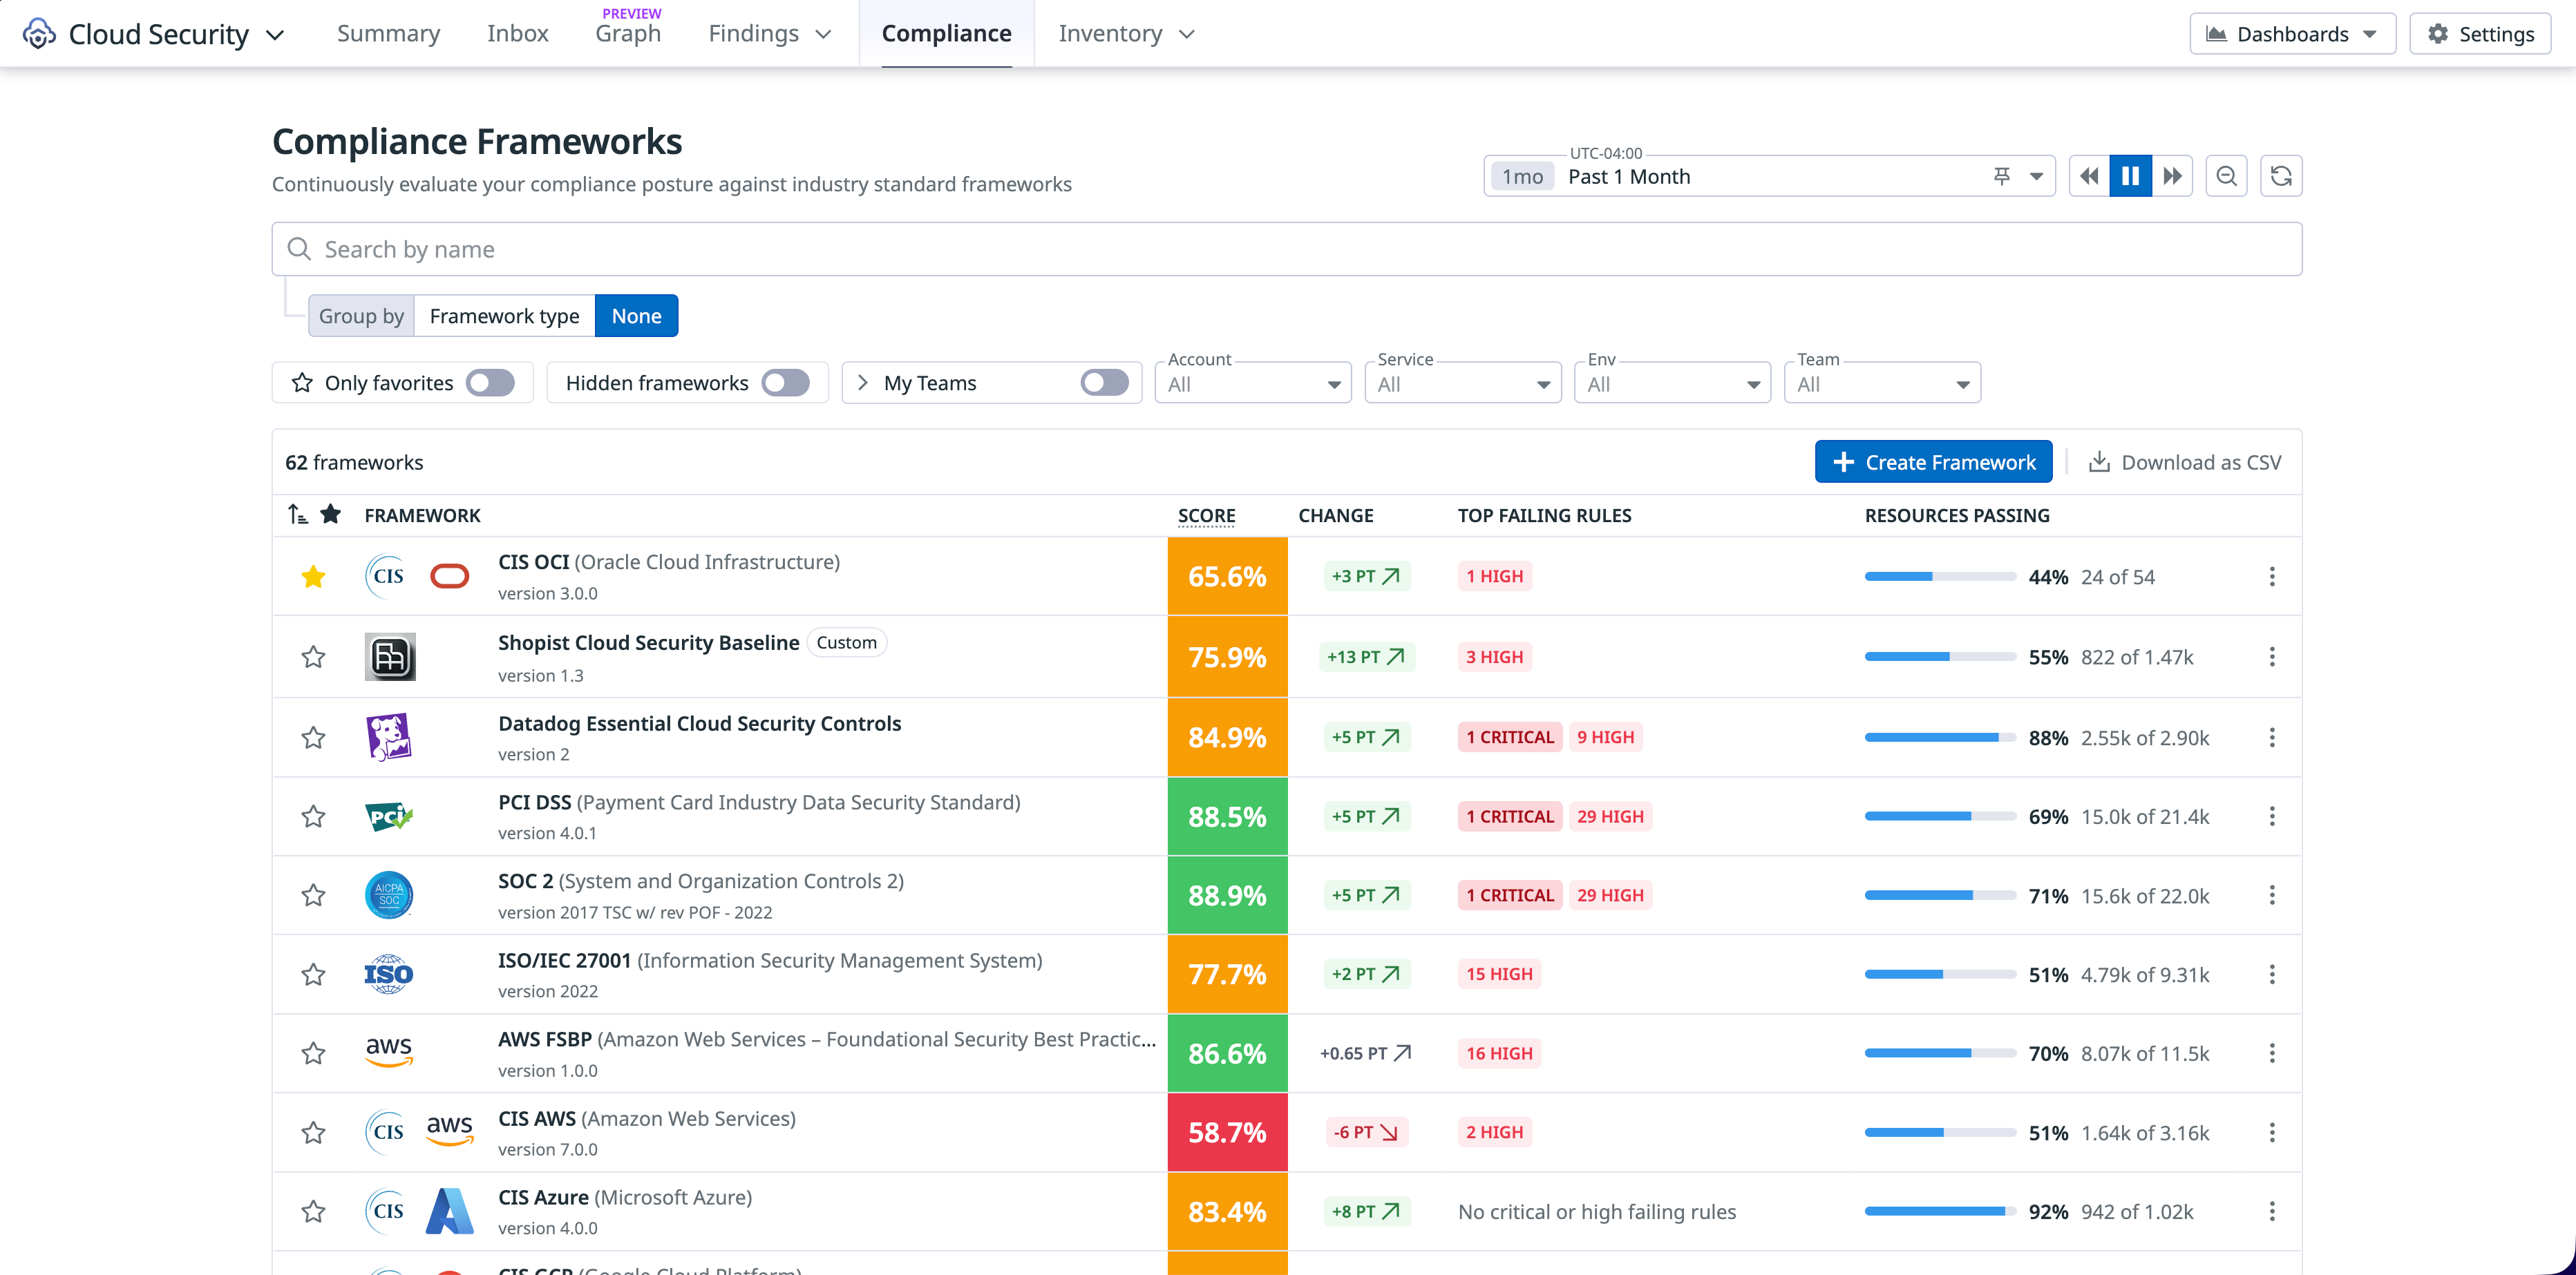Click the pin icon in time picker
The height and width of the screenshot is (1275, 2576).
click(x=2001, y=177)
